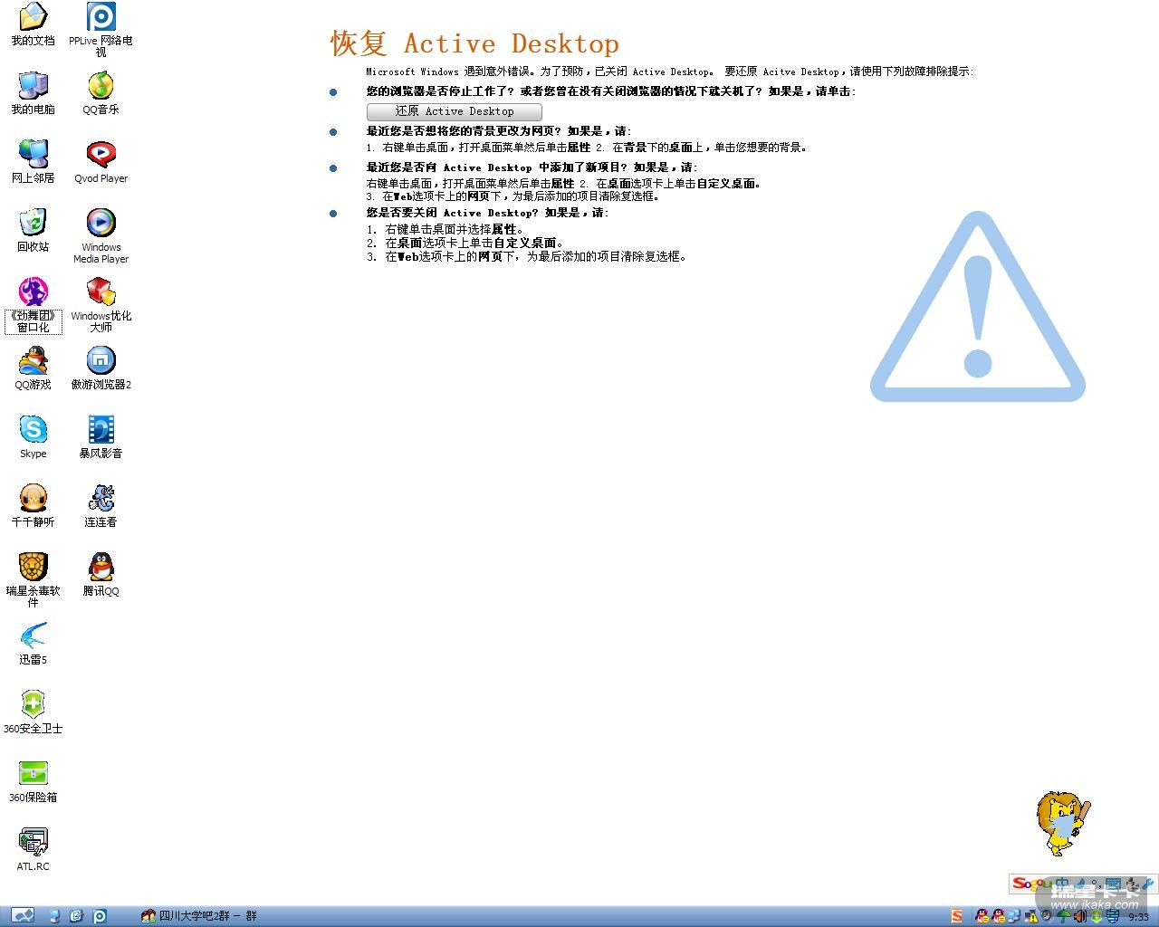The height and width of the screenshot is (927, 1159).
Task: Click the right QQ penguin tray icon
Action: click(x=998, y=916)
